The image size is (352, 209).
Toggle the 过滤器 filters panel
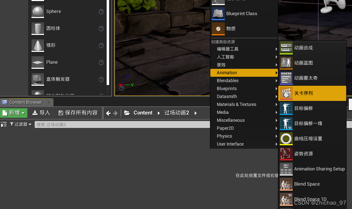(20, 124)
